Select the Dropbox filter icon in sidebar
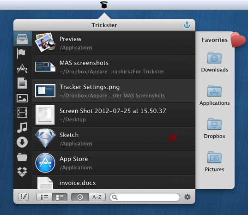The width and height of the screenshot is (248, 215). [x=22, y=172]
